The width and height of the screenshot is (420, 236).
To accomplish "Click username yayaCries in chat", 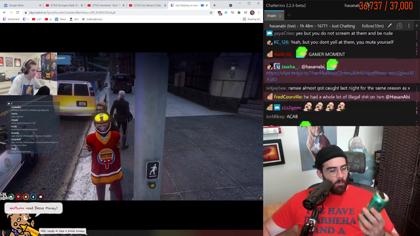I will click(x=283, y=33).
